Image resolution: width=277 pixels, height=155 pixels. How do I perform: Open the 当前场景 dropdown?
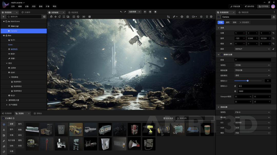pos(135,12)
